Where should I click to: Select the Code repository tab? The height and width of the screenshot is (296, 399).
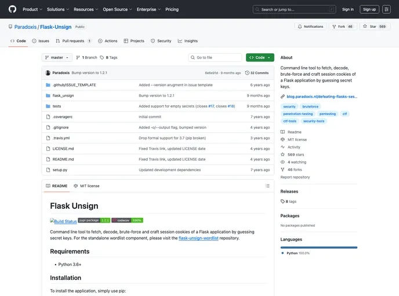pos(18,41)
